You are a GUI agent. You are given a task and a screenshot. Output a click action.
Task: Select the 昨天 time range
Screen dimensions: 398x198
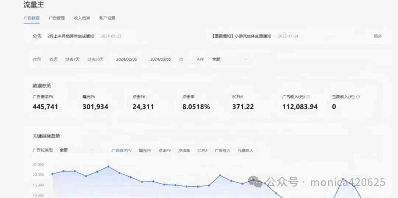53,60
